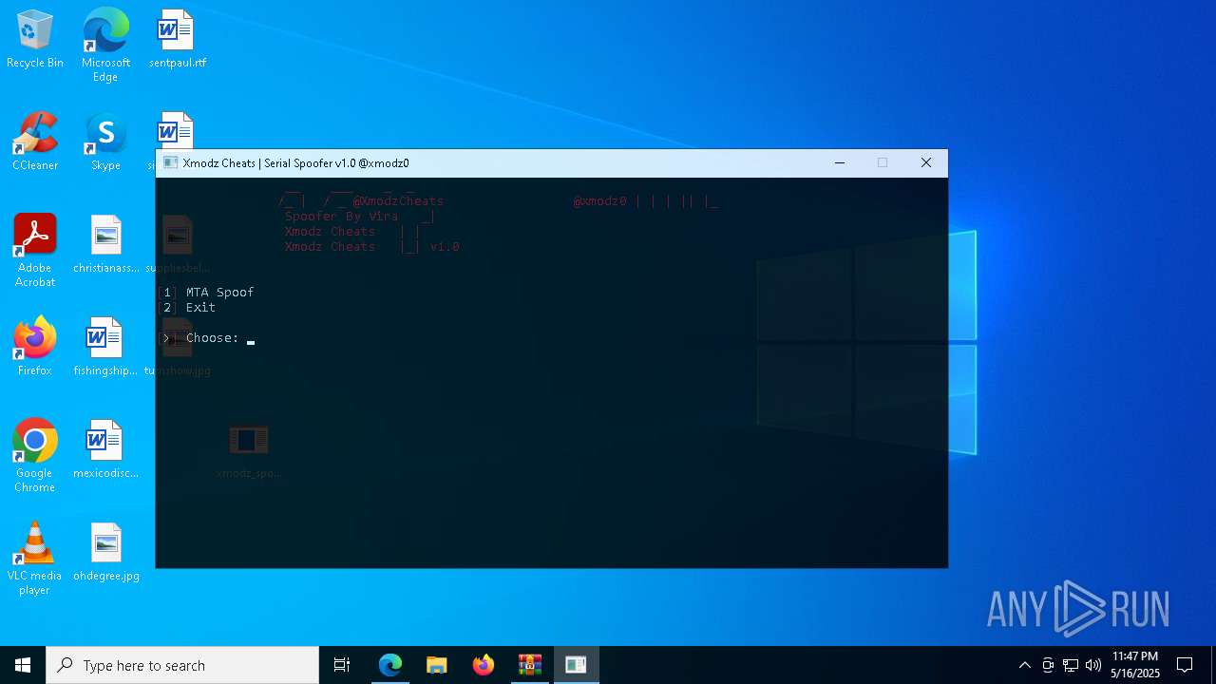
Task: Open Task View on the taskbar
Action: 342,665
